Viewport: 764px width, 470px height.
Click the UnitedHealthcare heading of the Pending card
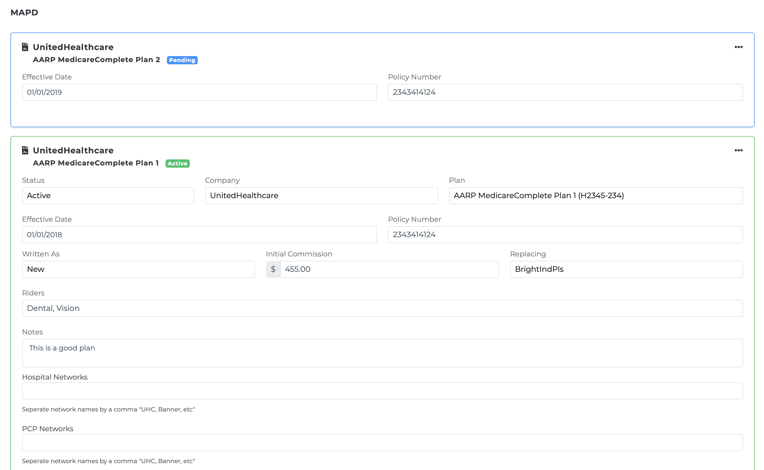coord(73,47)
